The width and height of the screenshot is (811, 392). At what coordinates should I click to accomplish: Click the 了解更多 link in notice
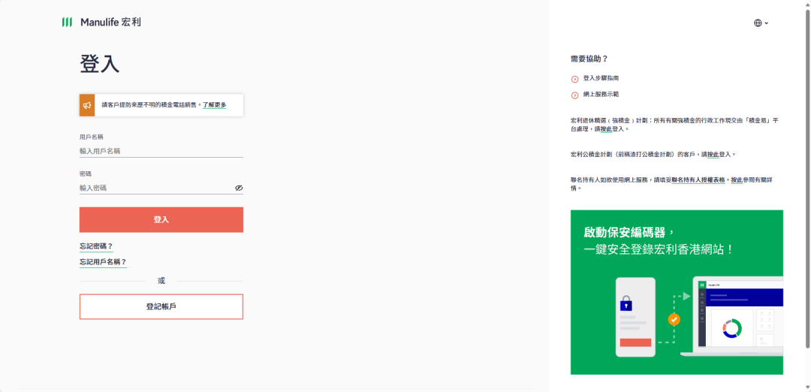pos(214,105)
